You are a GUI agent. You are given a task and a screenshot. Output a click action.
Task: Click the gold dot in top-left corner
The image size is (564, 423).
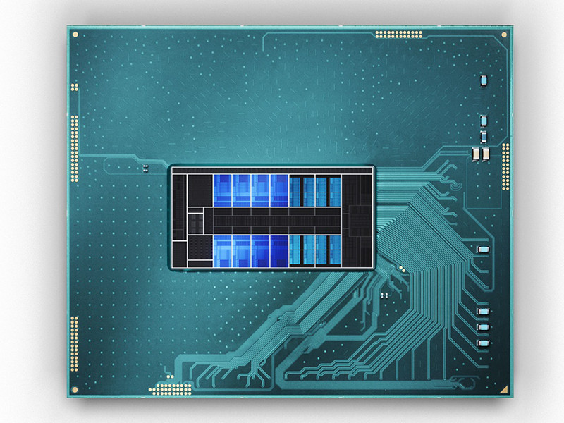(x=75, y=34)
